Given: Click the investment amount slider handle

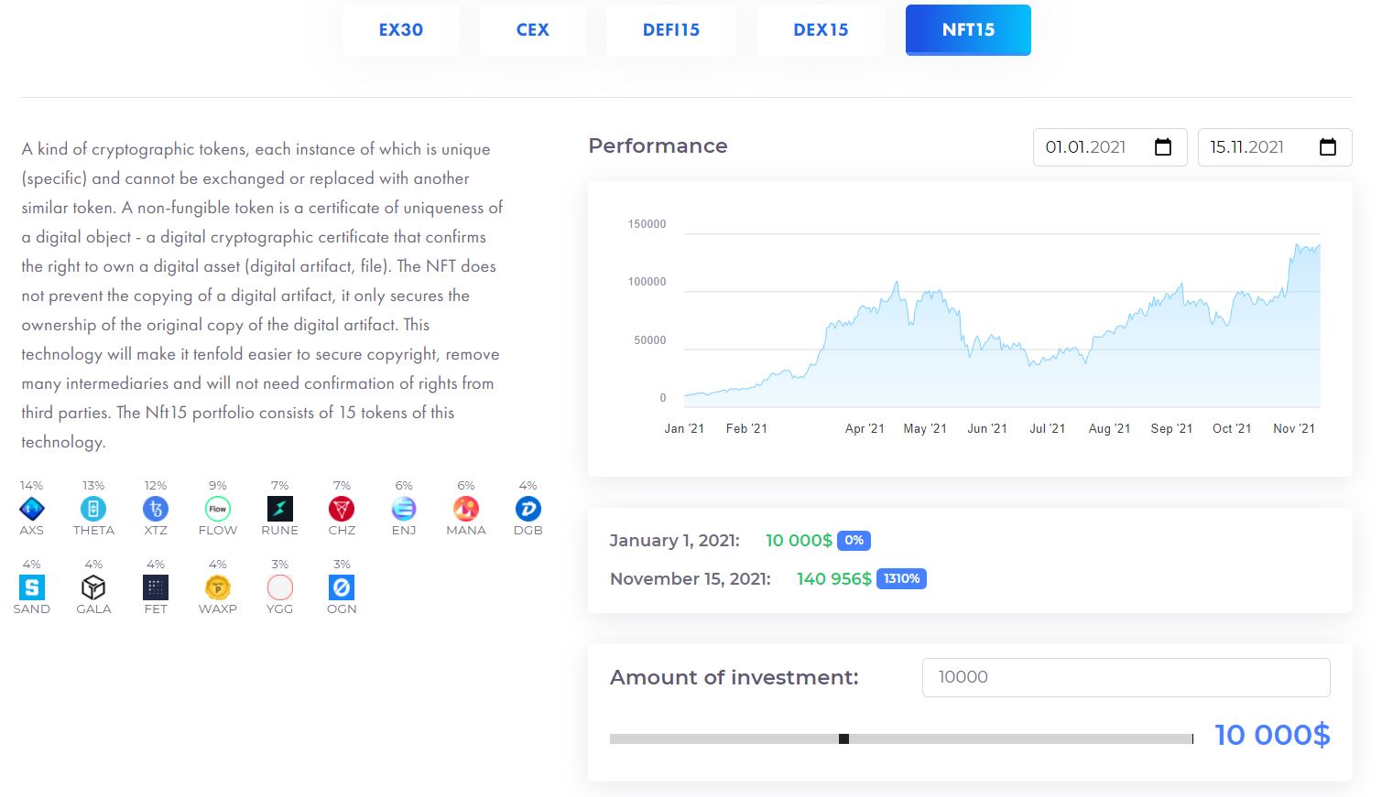Looking at the screenshot, I should (x=843, y=738).
